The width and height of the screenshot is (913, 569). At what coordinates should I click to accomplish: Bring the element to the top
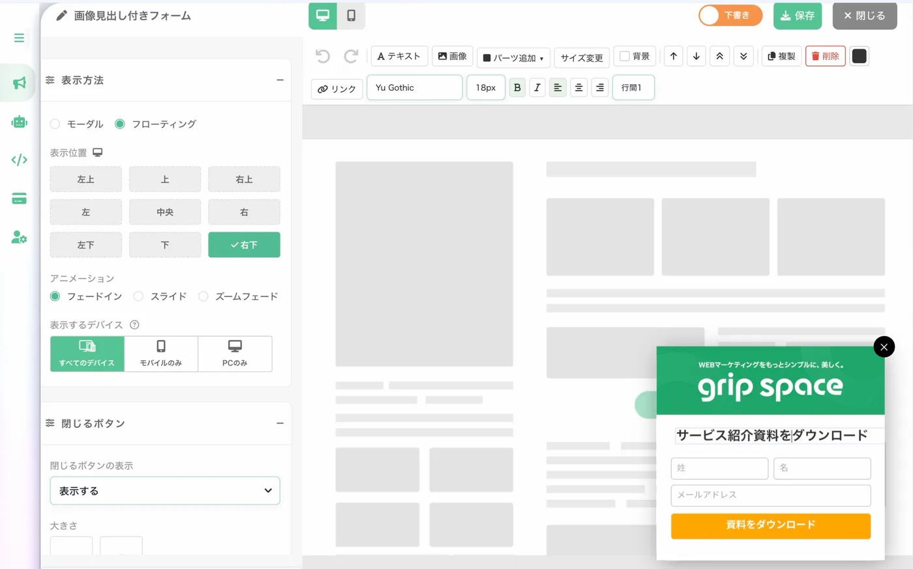[x=720, y=56]
